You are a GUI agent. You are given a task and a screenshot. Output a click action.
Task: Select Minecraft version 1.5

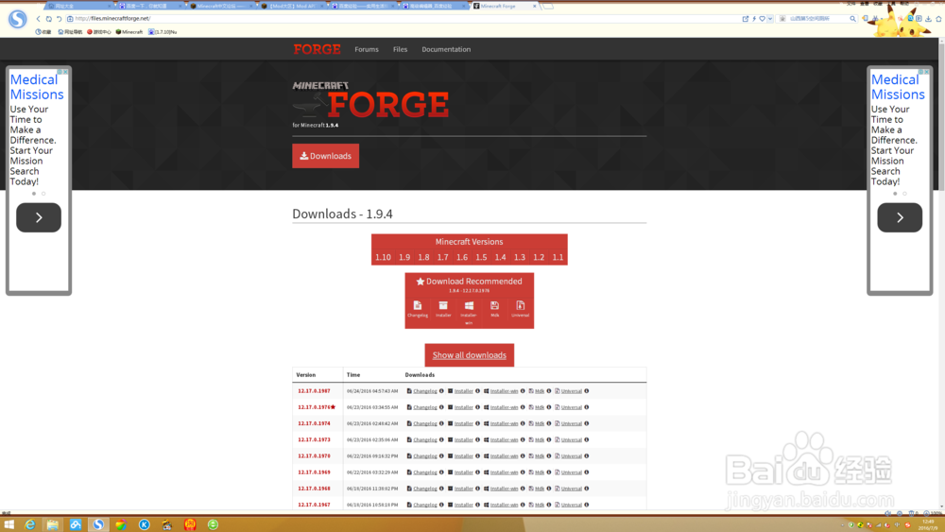[481, 257]
